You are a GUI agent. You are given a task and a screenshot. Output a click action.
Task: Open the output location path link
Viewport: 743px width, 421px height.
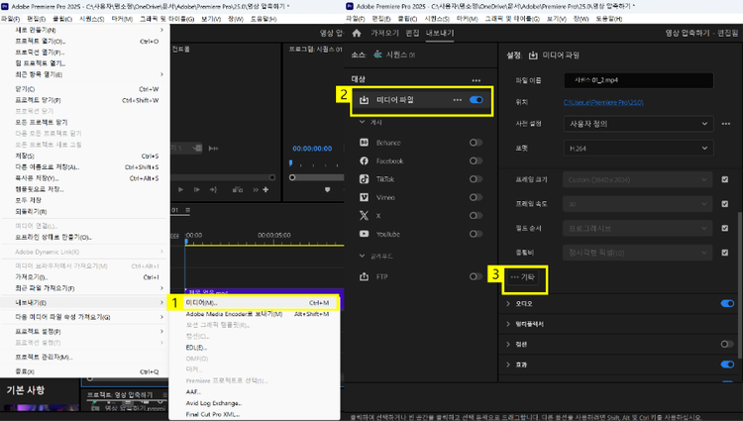click(x=603, y=102)
